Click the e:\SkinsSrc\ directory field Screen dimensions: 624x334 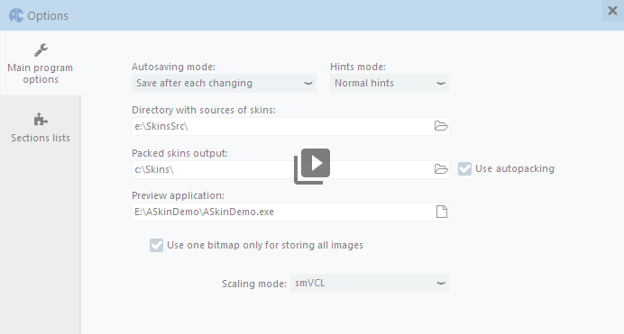coord(282,126)
